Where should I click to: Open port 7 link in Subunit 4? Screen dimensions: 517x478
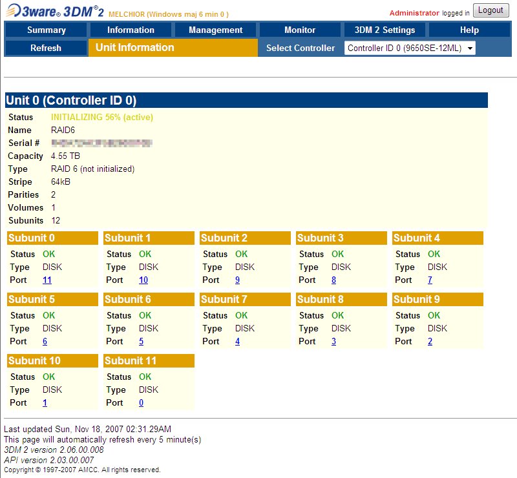click(x=430, y=280)
